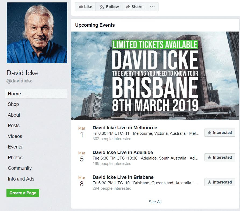Image resolution: width=240 pixels, height=211 pixels.
Task: Share the David Icke page
Action: click(x=134, y=7)
